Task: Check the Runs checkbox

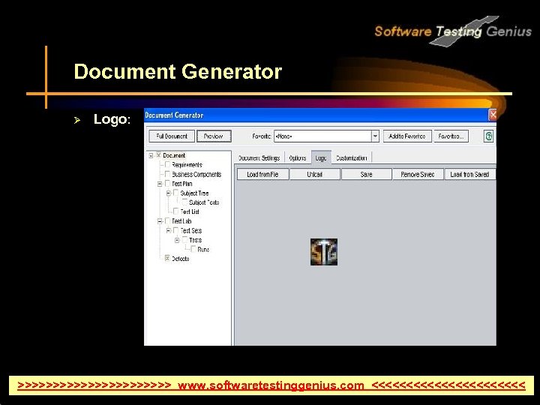Action: 193,249
